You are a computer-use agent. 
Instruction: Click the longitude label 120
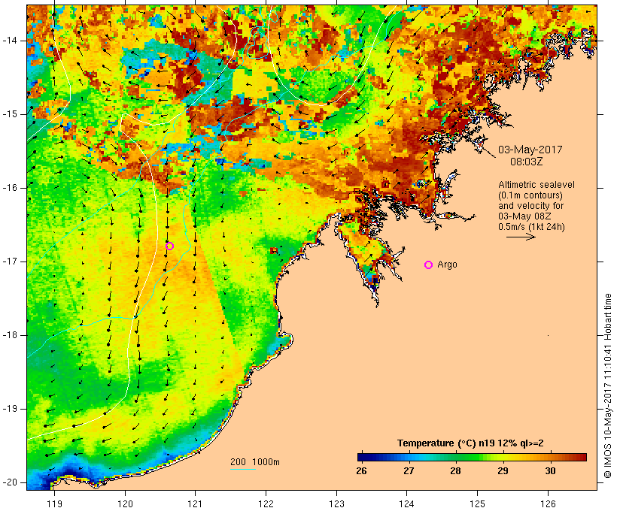(125, 503)
